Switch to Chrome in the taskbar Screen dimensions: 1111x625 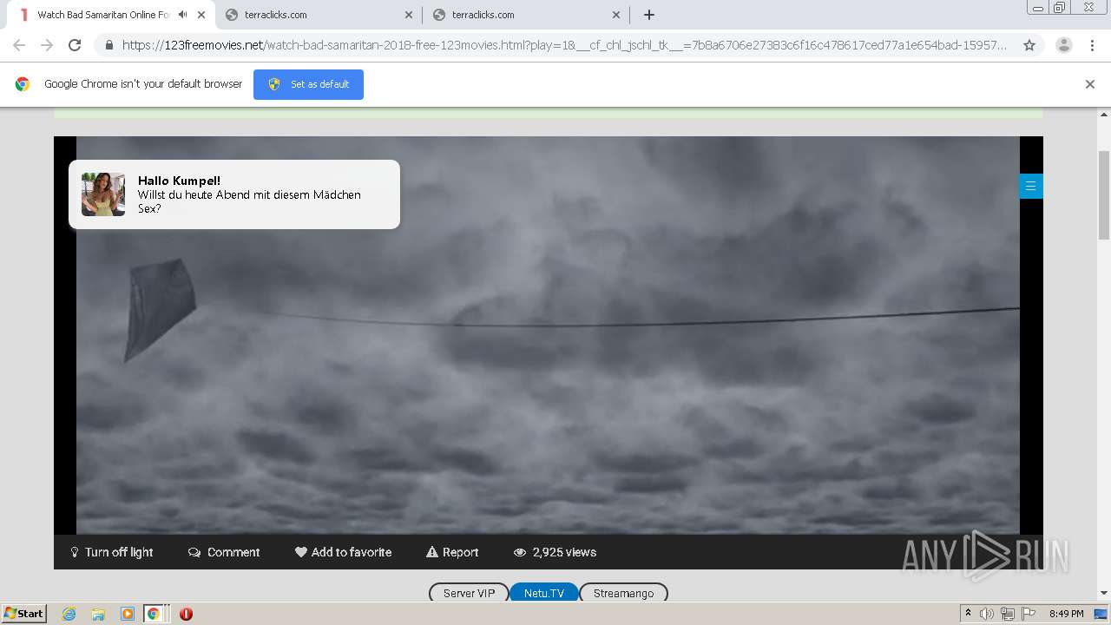pos(154,614)
